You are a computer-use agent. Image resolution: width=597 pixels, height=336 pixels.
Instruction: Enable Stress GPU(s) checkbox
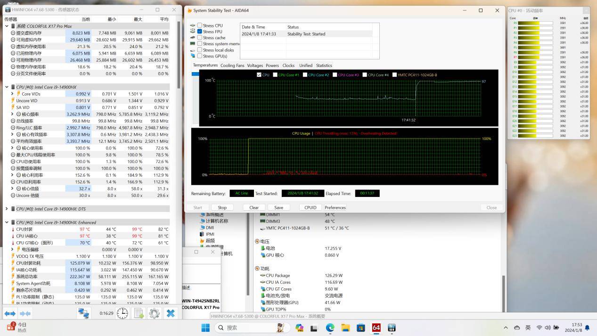(200, 56)
